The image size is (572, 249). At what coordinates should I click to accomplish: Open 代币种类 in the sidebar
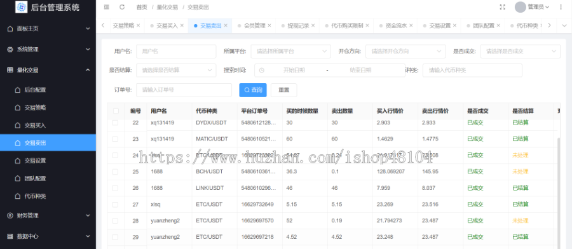point(48,196)
